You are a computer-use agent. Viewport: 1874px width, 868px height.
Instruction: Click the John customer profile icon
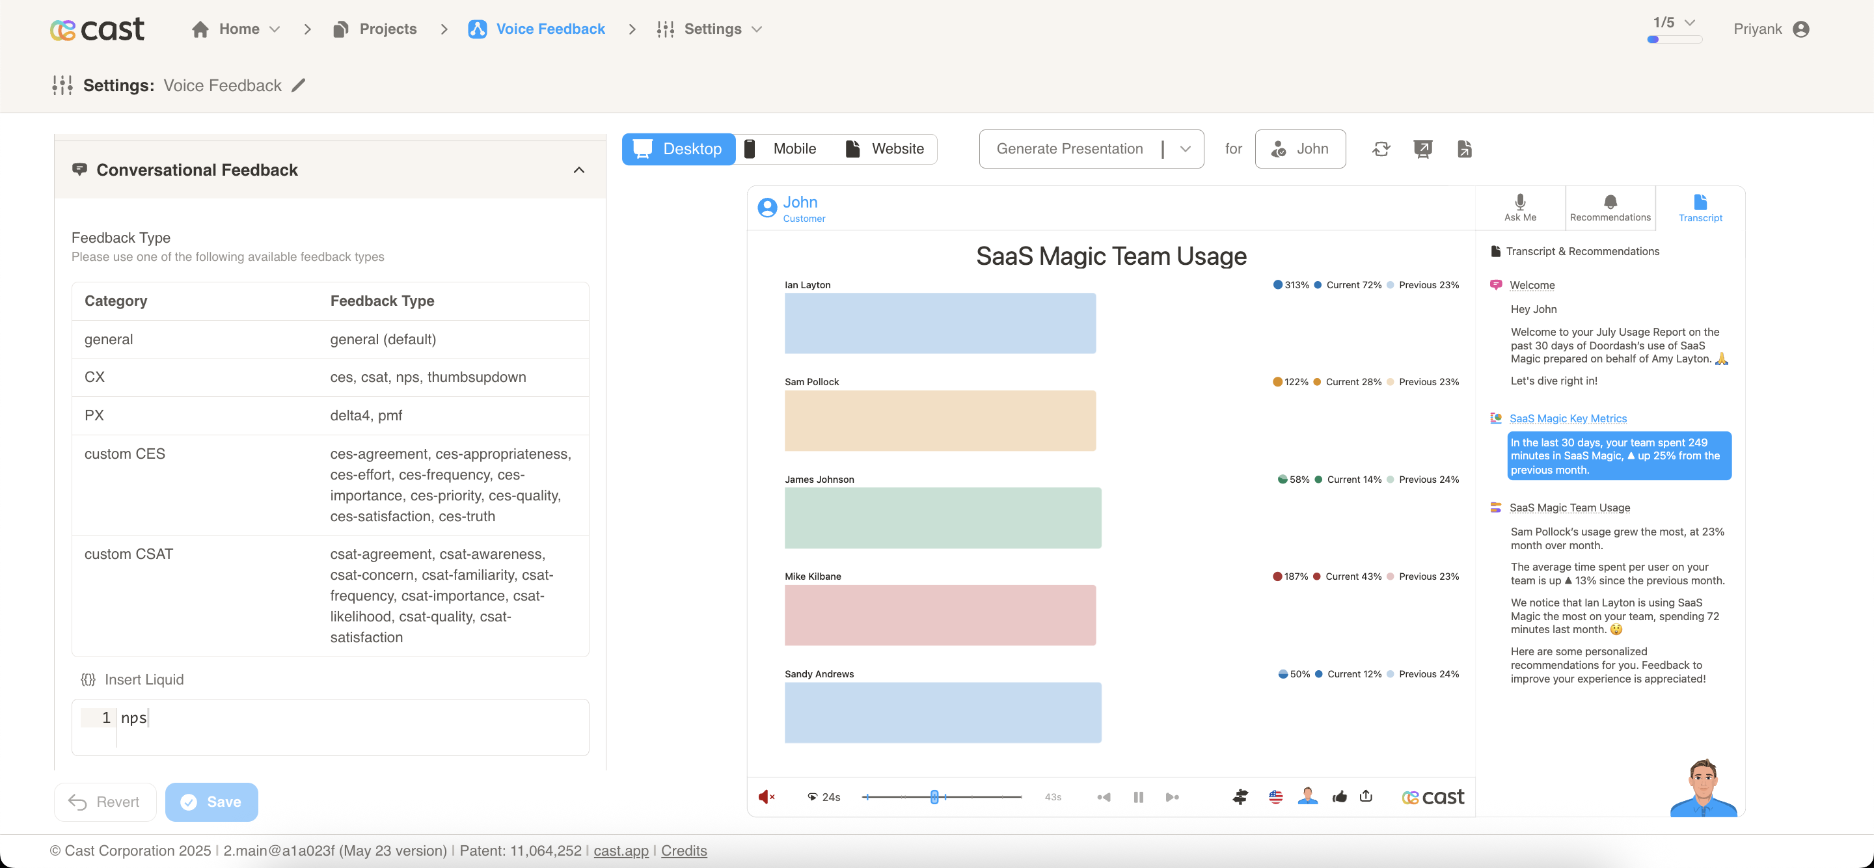pyautogui.click(x=768, y=208)
